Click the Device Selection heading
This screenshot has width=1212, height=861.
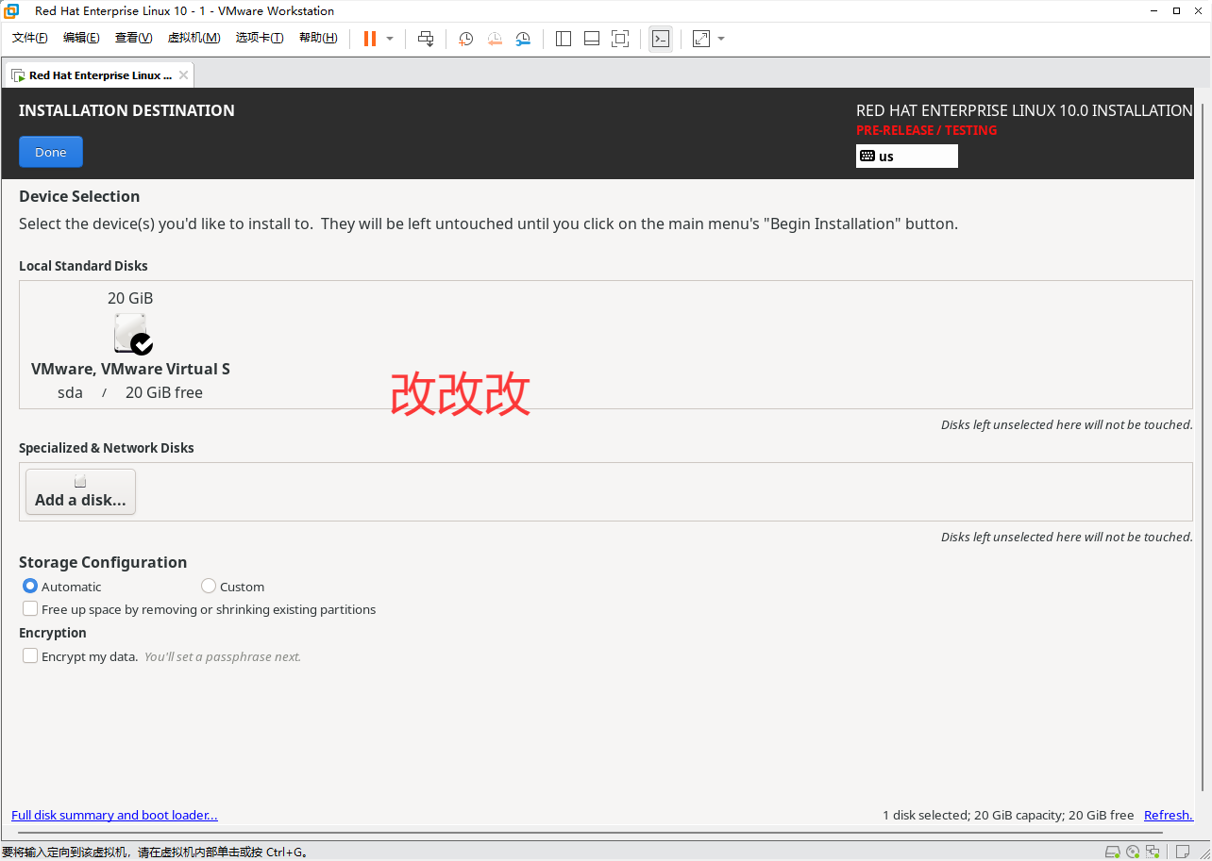coord(79,196)
